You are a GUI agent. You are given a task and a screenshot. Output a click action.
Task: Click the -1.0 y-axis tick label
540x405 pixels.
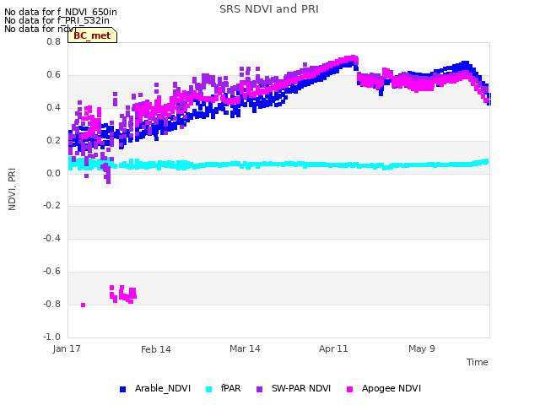(x=51, y=337)
